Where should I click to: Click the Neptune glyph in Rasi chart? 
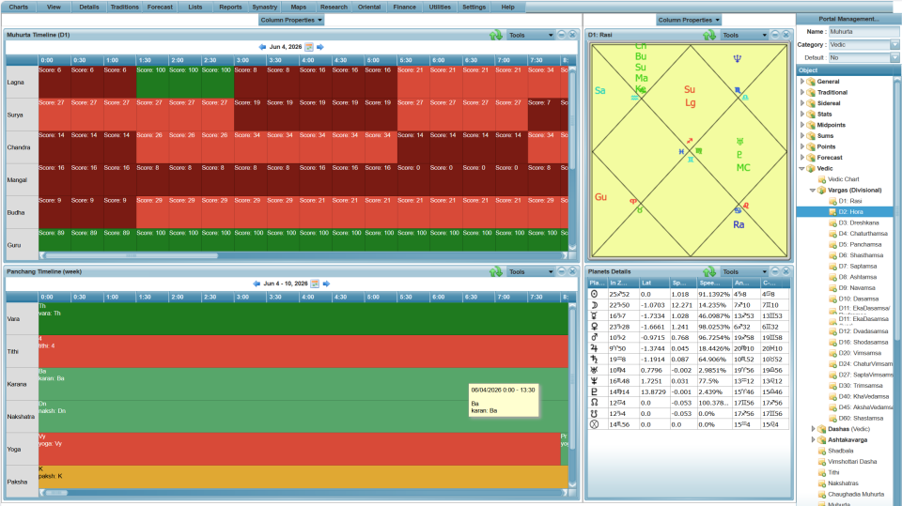[738, 58]
